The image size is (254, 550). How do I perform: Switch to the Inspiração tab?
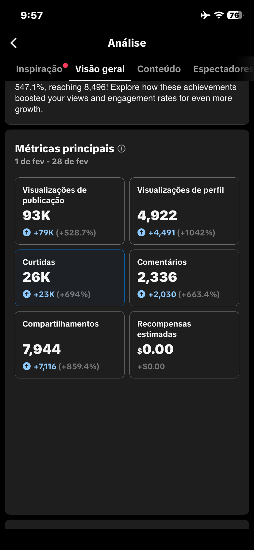39,69
